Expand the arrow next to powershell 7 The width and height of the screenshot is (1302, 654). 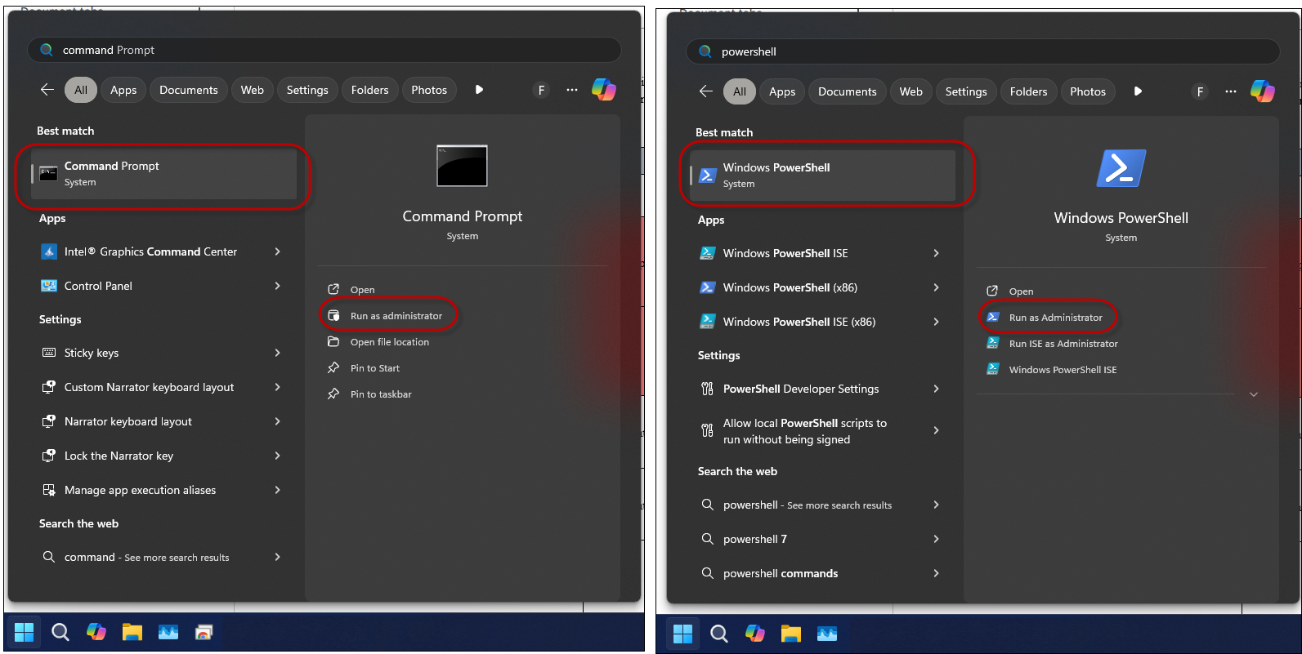[x=936, y=539]
